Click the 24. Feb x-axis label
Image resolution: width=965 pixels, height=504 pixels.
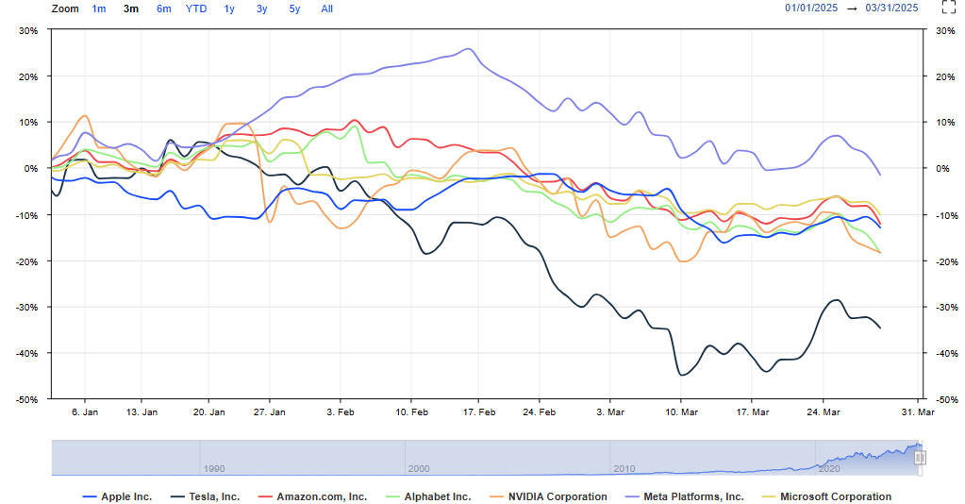click(540, 412)
